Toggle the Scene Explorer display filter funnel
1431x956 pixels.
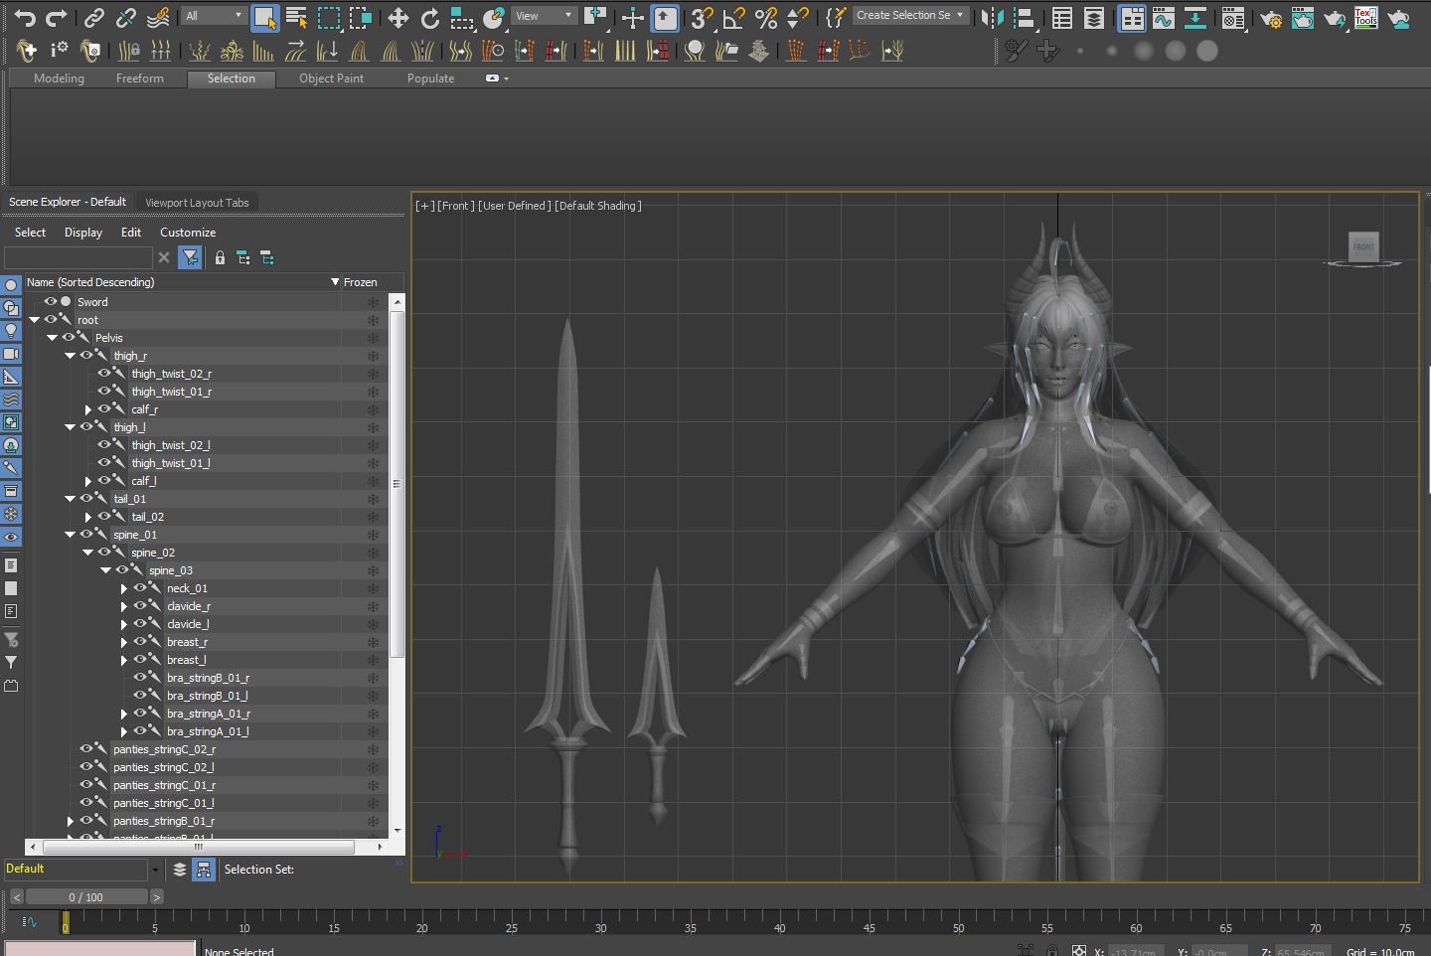(x=190, y=258)
